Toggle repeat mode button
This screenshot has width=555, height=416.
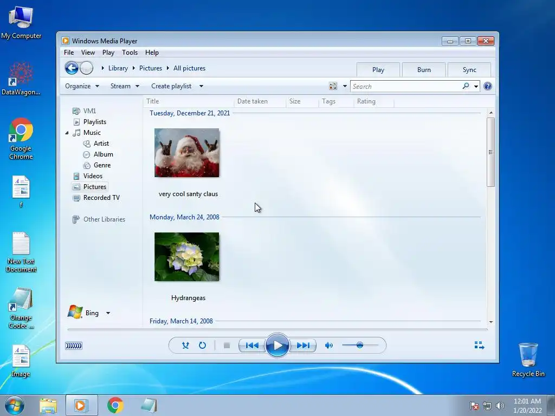pos(202,345)
